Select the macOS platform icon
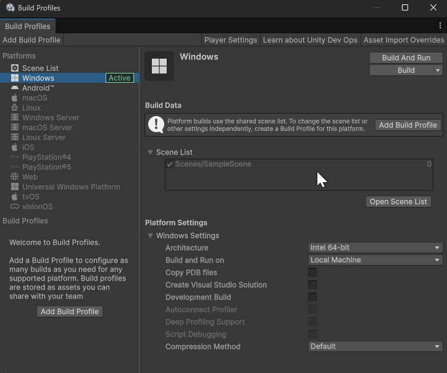Viewport: 447px width, 373px height. pyautogui.click(x=15, y=98)
